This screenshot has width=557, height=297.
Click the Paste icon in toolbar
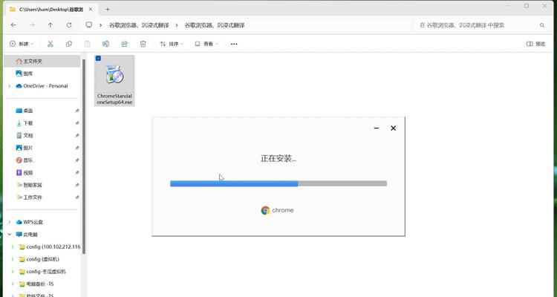pyautogui.click(x=87, y=44)
